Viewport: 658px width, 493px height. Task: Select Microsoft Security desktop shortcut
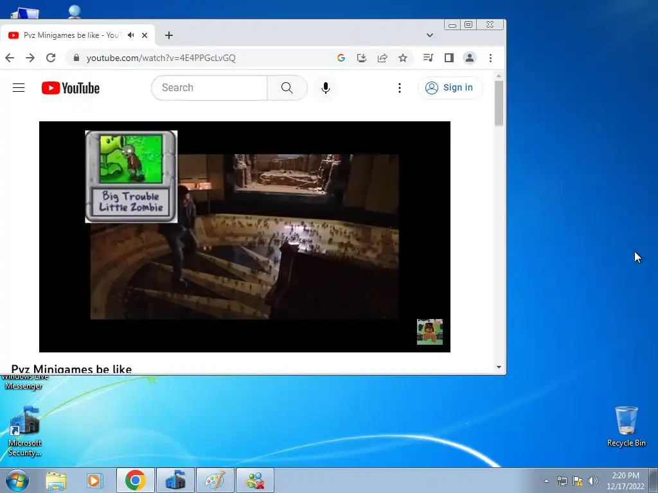point(25,431)
